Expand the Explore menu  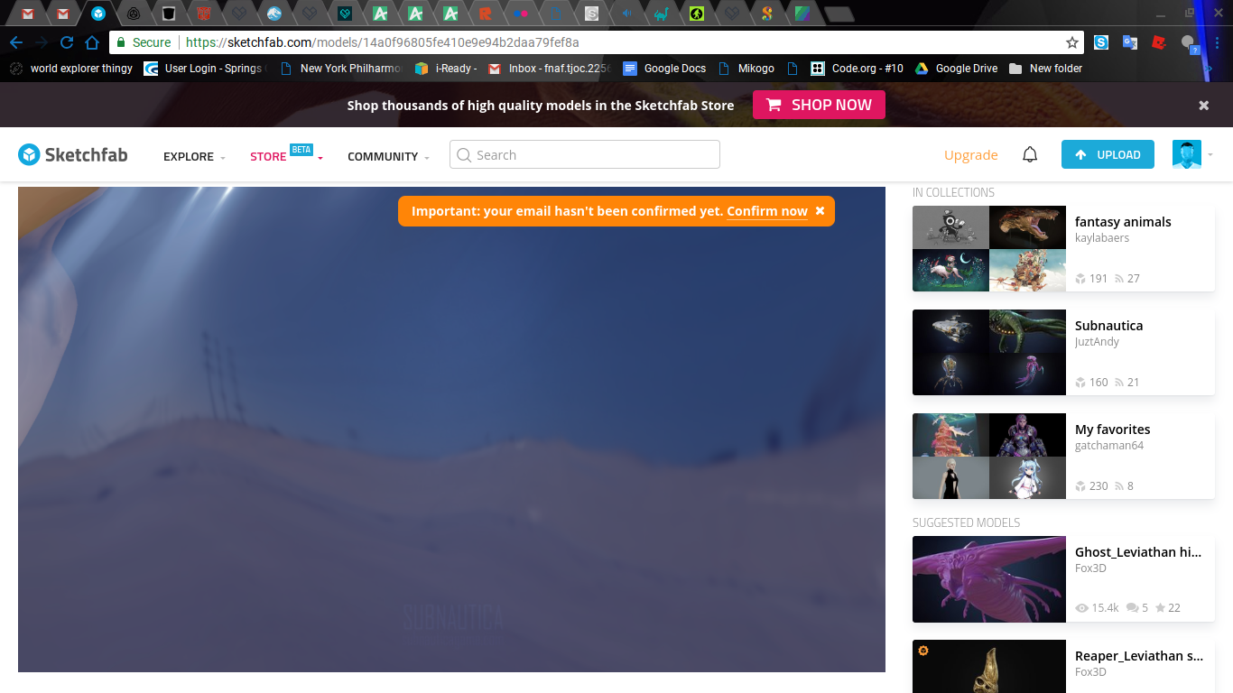pyautogui.click(x=194, y=156)
